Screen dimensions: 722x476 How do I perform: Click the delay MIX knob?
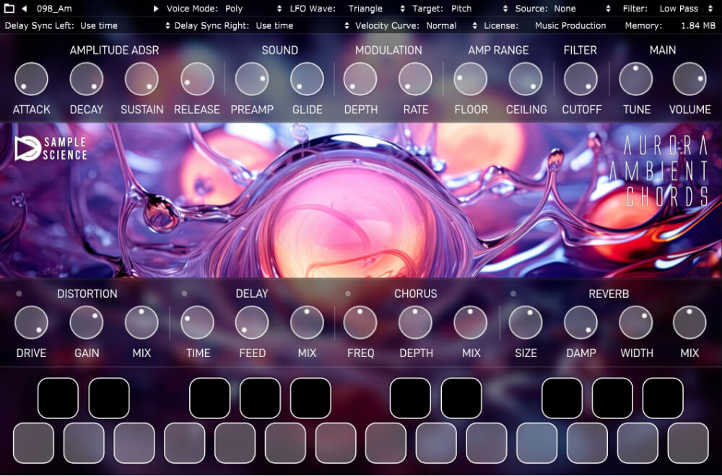[x=307, y=322]
